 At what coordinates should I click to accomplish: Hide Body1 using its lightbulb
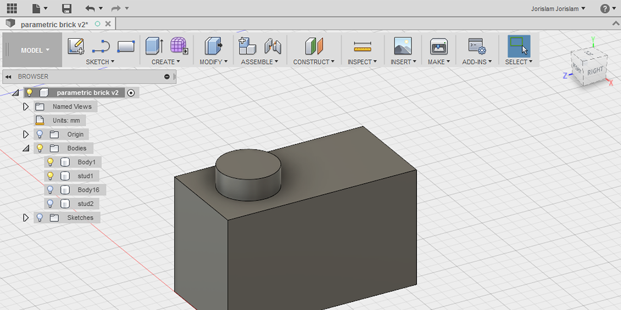tap(50, 162)
